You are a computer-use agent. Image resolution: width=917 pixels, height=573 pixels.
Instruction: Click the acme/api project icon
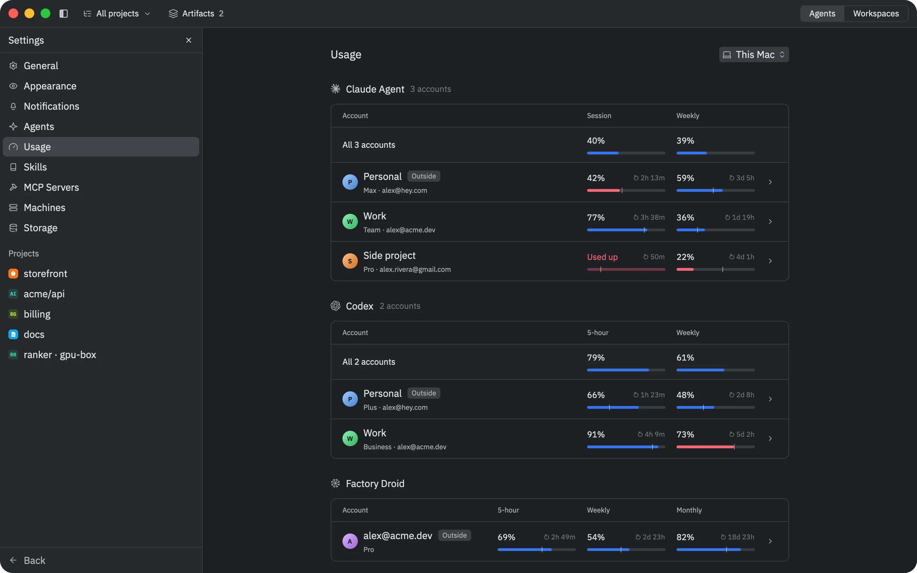(13, 294)
